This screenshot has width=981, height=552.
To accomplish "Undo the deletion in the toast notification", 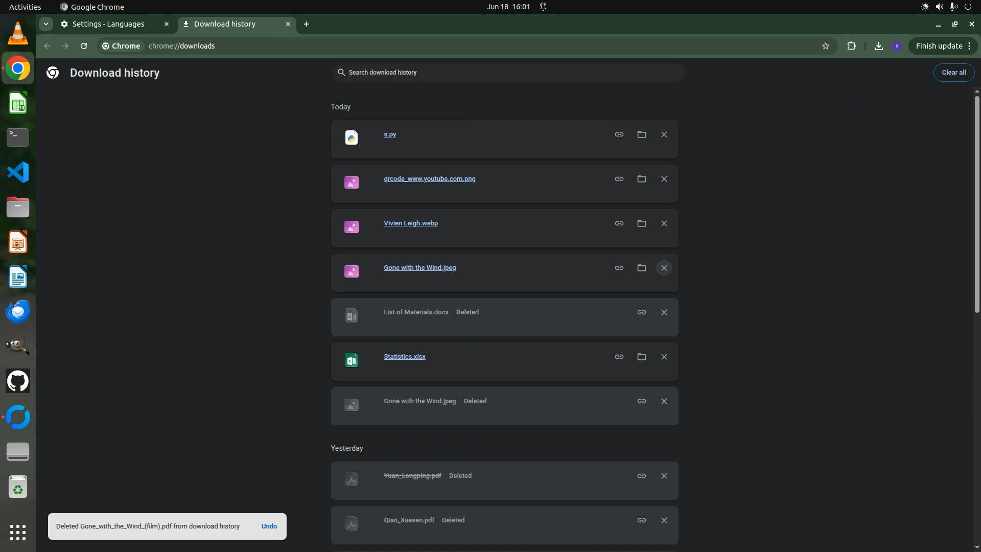I will click(269, 526).
